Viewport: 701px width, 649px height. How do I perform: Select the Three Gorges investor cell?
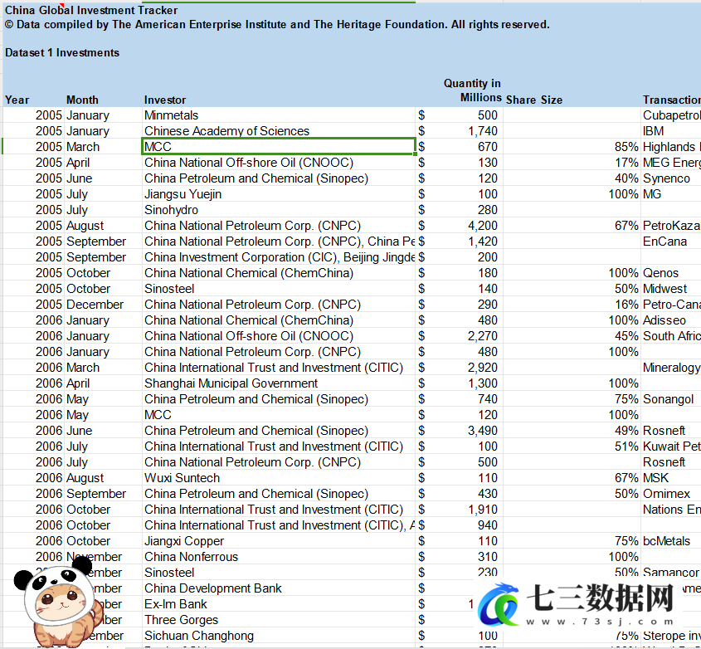click(279, 620)
